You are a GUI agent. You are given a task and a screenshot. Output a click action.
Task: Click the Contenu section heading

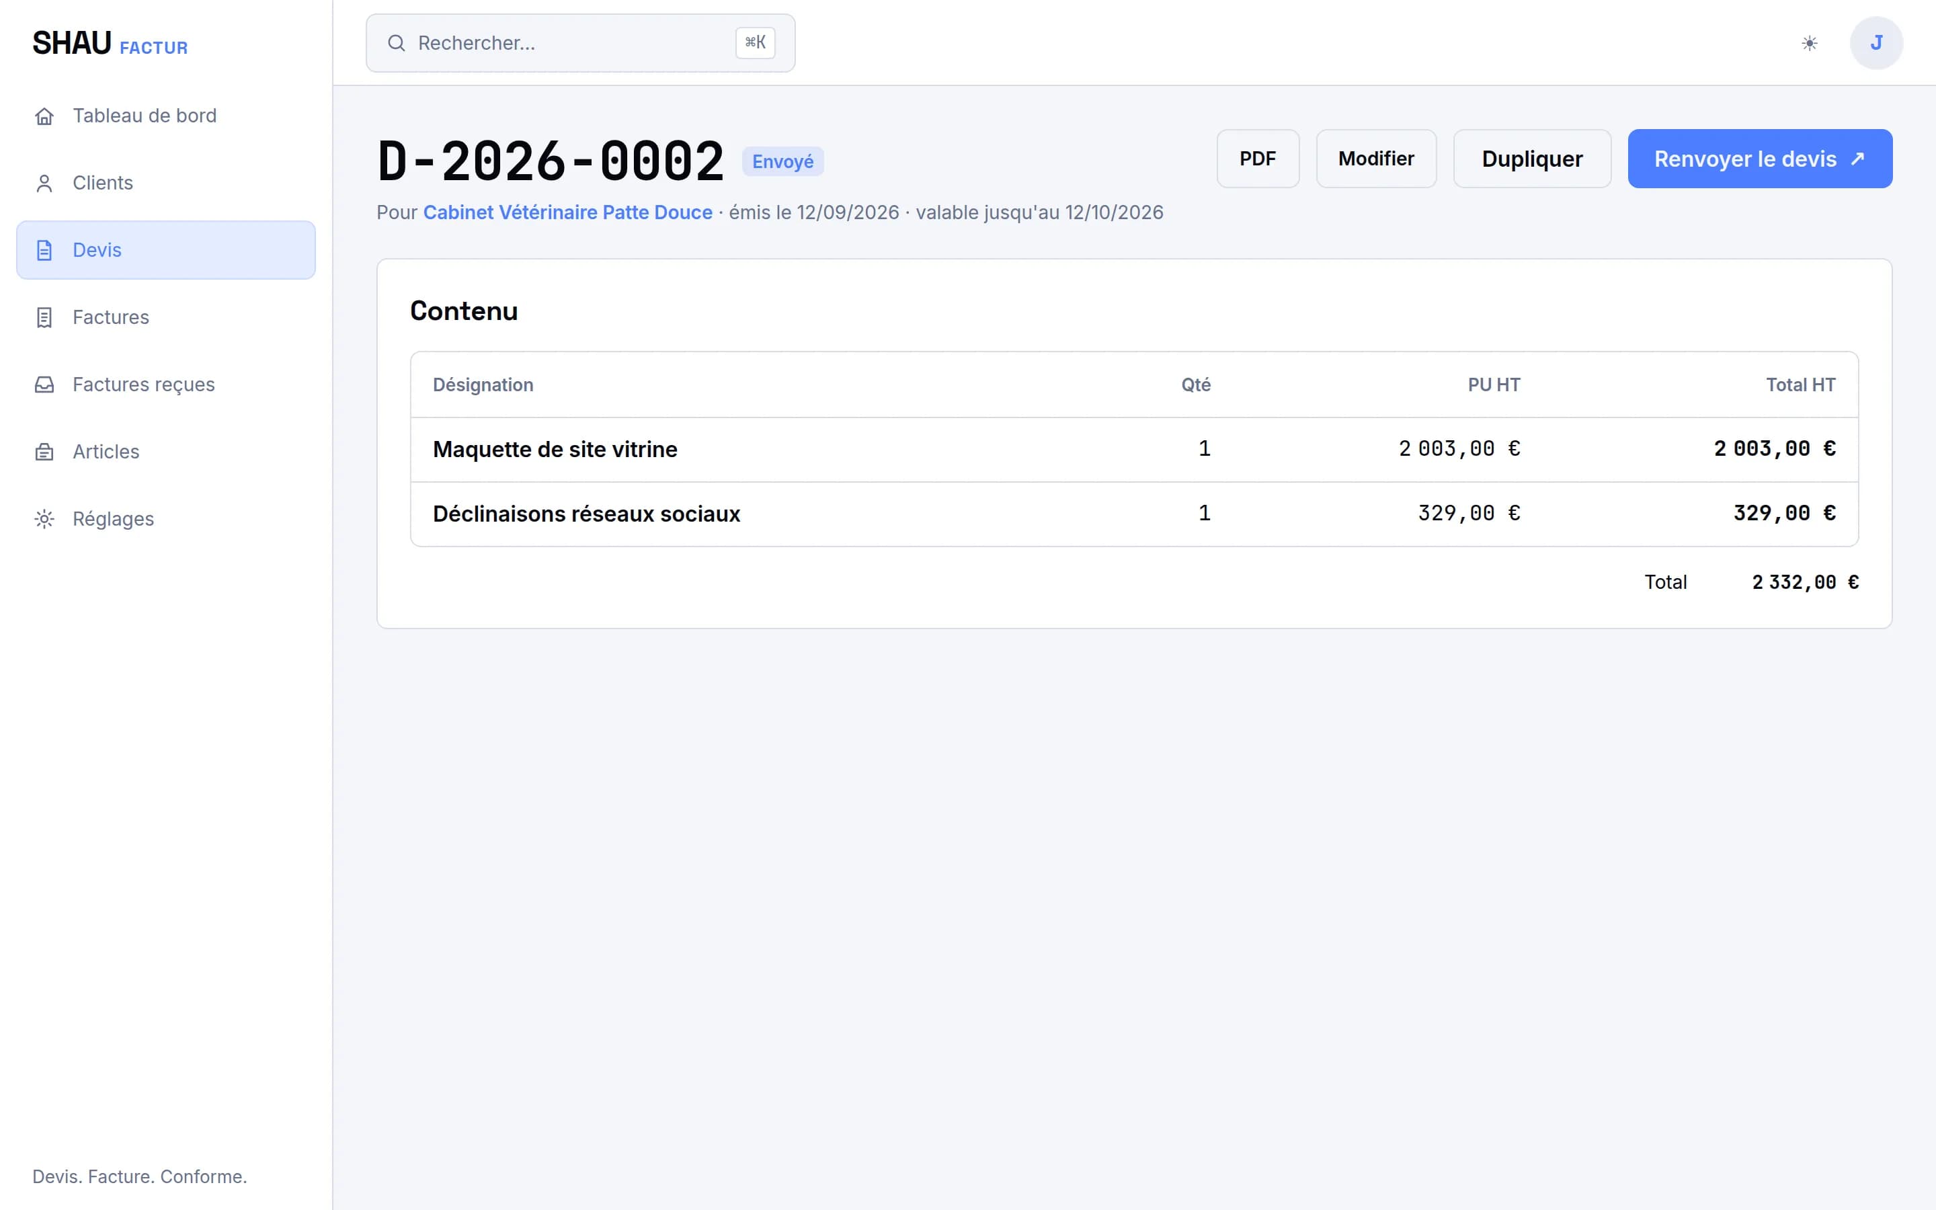[x=464, y=311]
